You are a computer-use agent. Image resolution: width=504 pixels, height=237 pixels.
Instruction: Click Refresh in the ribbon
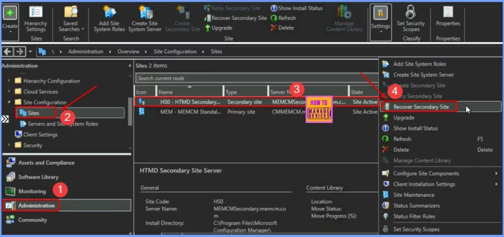click(x=283, y=18)
